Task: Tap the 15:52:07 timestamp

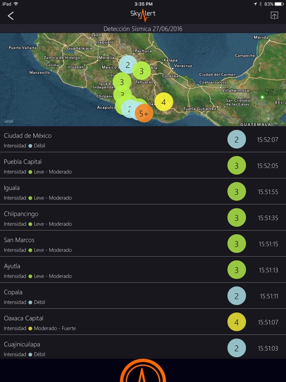Action: (x=268, y=140)
